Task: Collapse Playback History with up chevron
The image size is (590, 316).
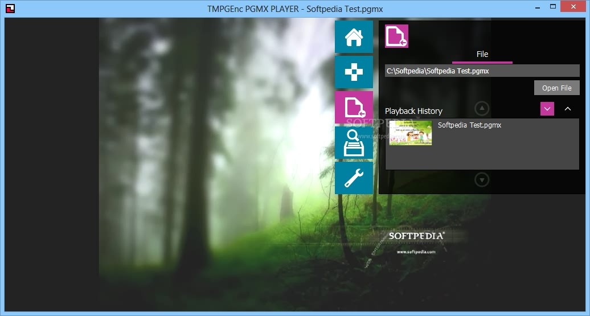Action: point(568,109)
